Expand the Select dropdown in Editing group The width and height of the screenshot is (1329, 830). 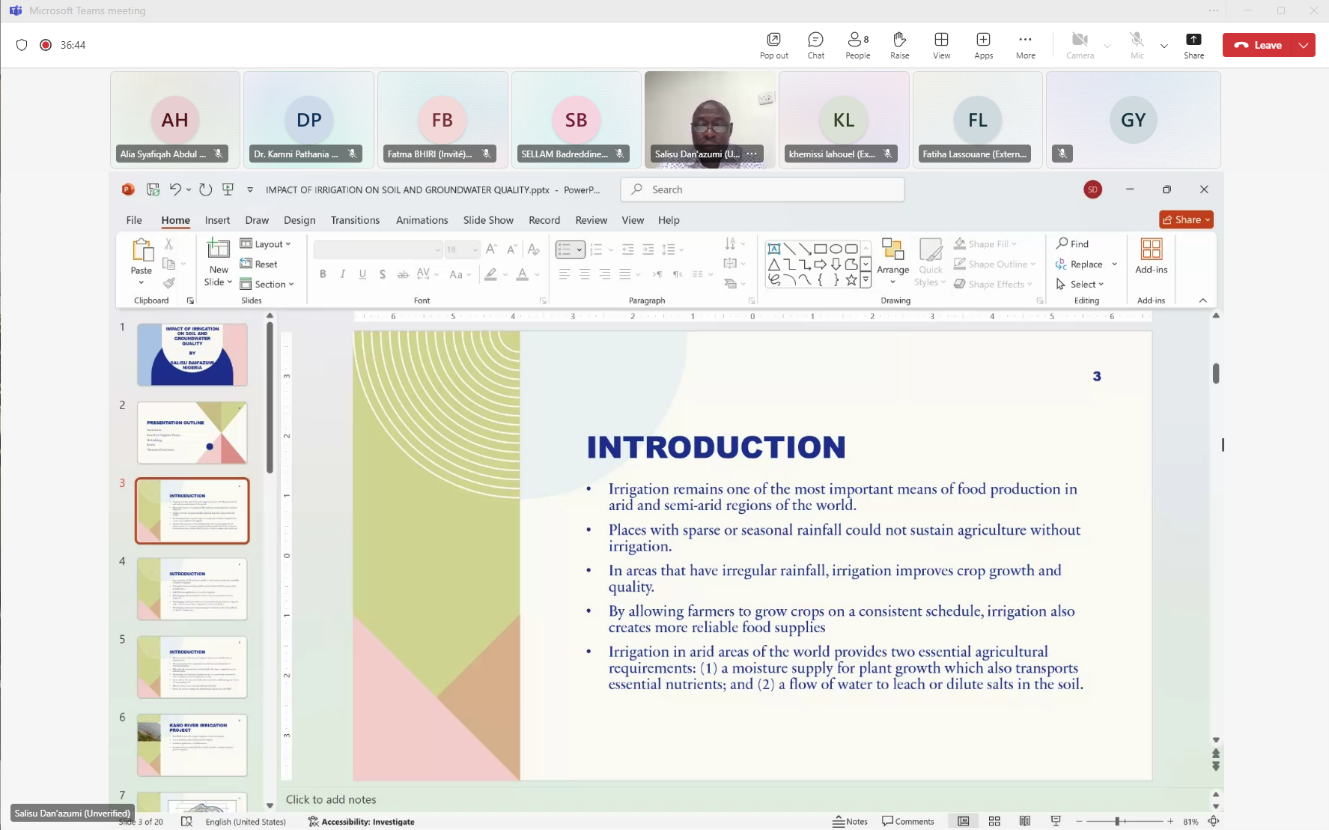(x=1080, y=285)
